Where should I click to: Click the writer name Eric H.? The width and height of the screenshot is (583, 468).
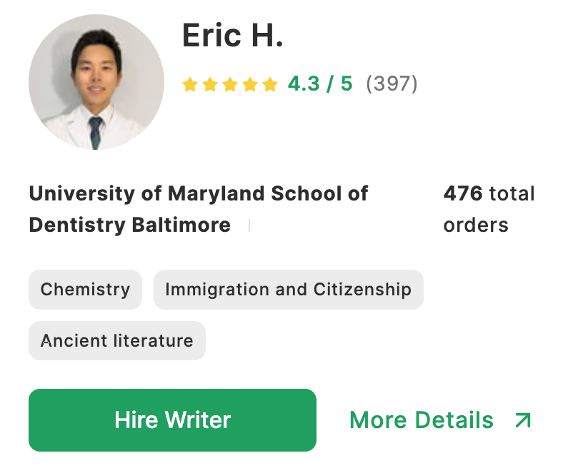pyautogui.click(x=232, y=36)
